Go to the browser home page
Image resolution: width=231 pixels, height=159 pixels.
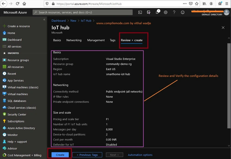coord(24,4)
